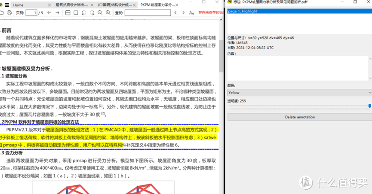Select fit single page view icon

tap(76, 13)
